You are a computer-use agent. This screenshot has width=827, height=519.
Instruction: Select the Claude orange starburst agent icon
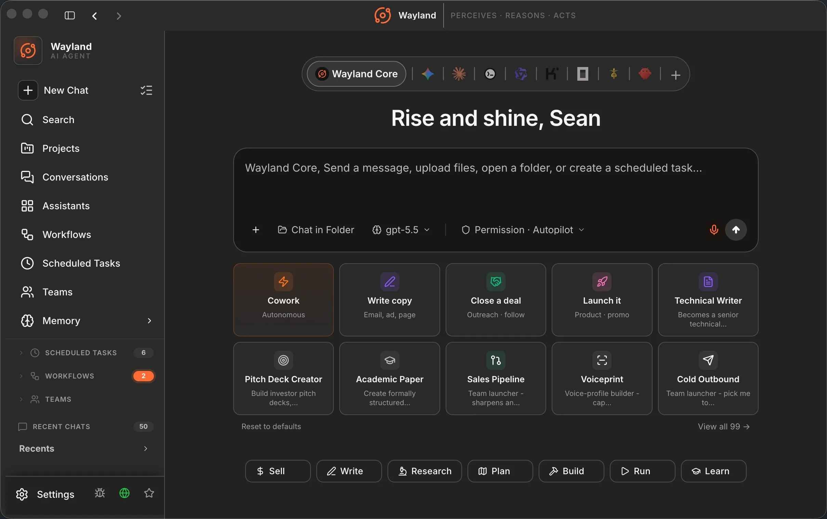[x=459, y=74]
